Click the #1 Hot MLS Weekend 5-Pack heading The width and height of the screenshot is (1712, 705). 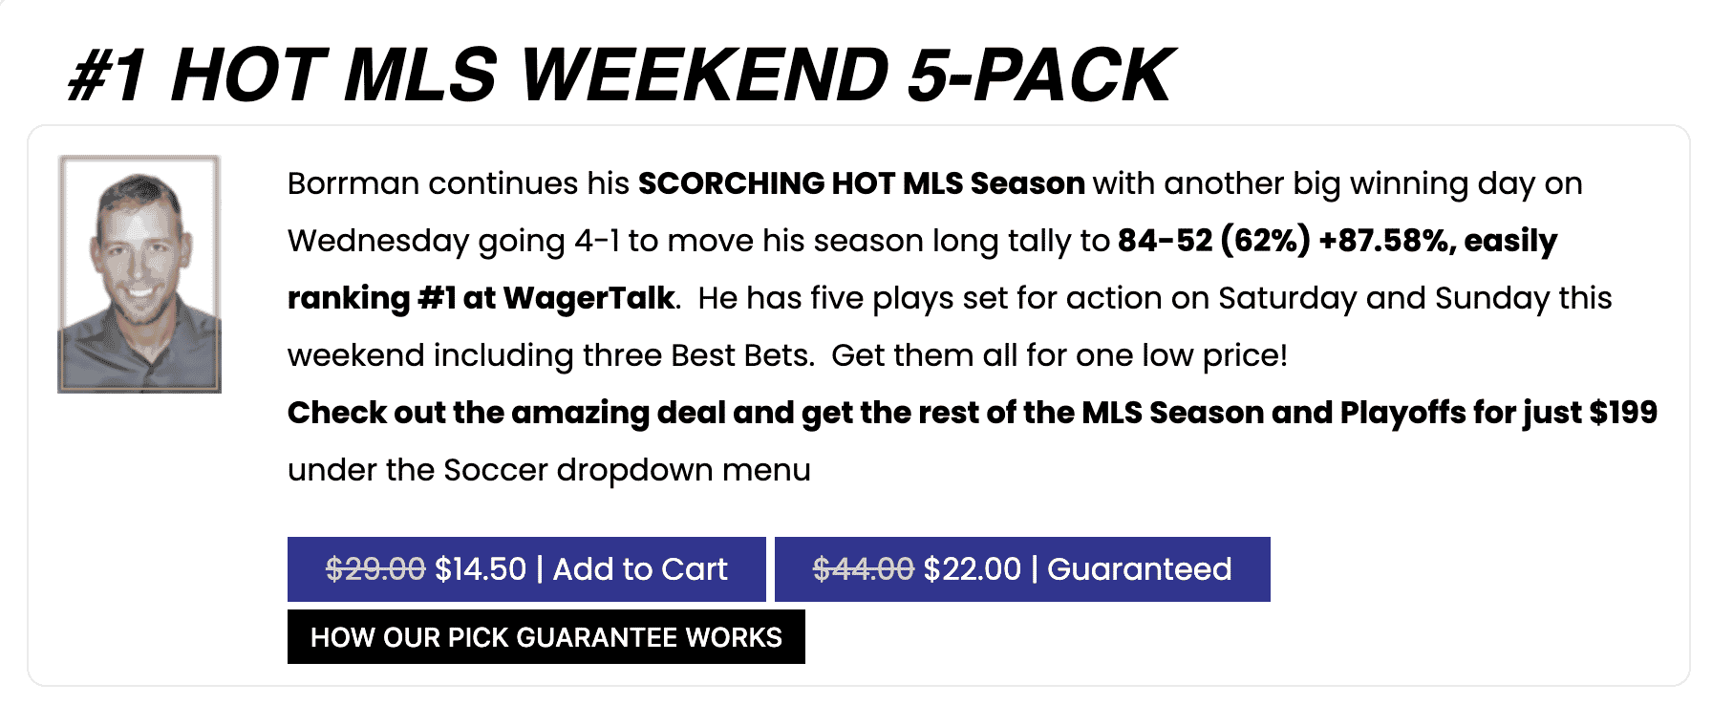(x=621, y=75)
